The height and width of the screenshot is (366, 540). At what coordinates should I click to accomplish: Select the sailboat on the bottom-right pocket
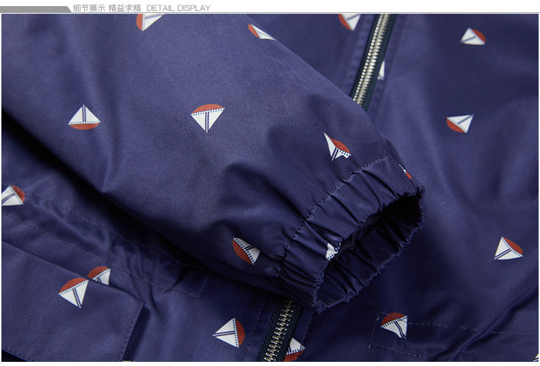(x=394, y=324)
